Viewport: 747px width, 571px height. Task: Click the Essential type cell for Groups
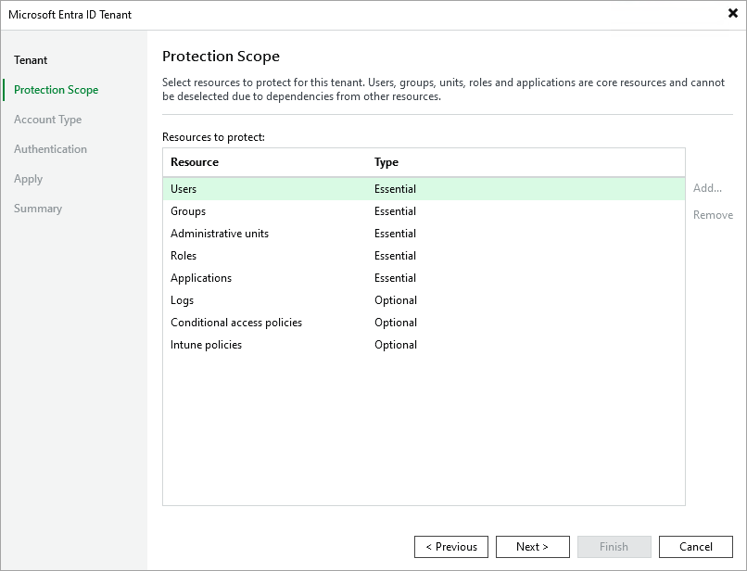click(395, 211)
